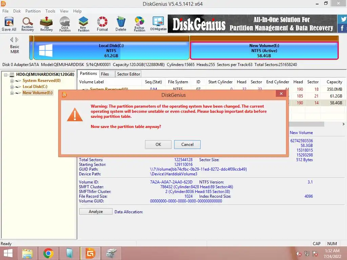Image resolution: width=347 pixels, height=260 pixels.
Task: Expand the Local Disk(C:) tree node
Action: pos(12,87)
